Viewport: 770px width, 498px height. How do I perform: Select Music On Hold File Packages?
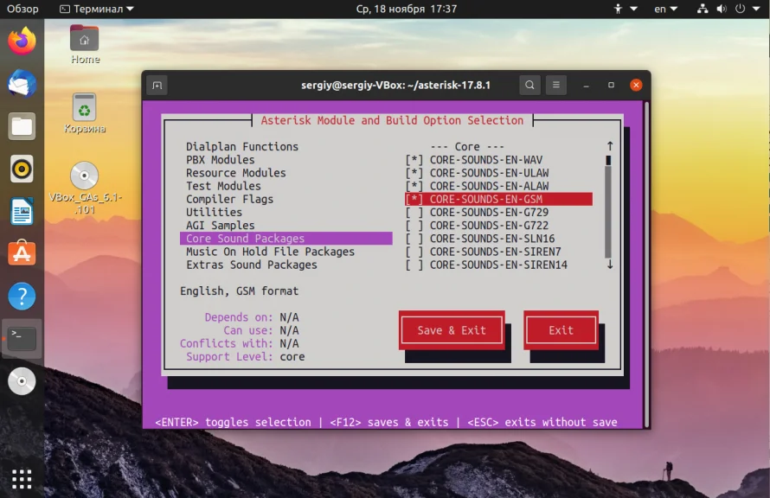[x=270, y=252]
